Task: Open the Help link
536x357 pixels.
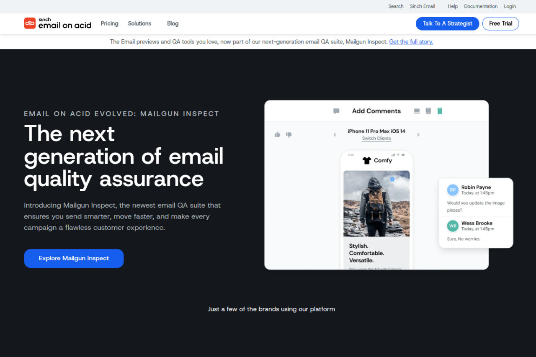Action: [453, 6]
